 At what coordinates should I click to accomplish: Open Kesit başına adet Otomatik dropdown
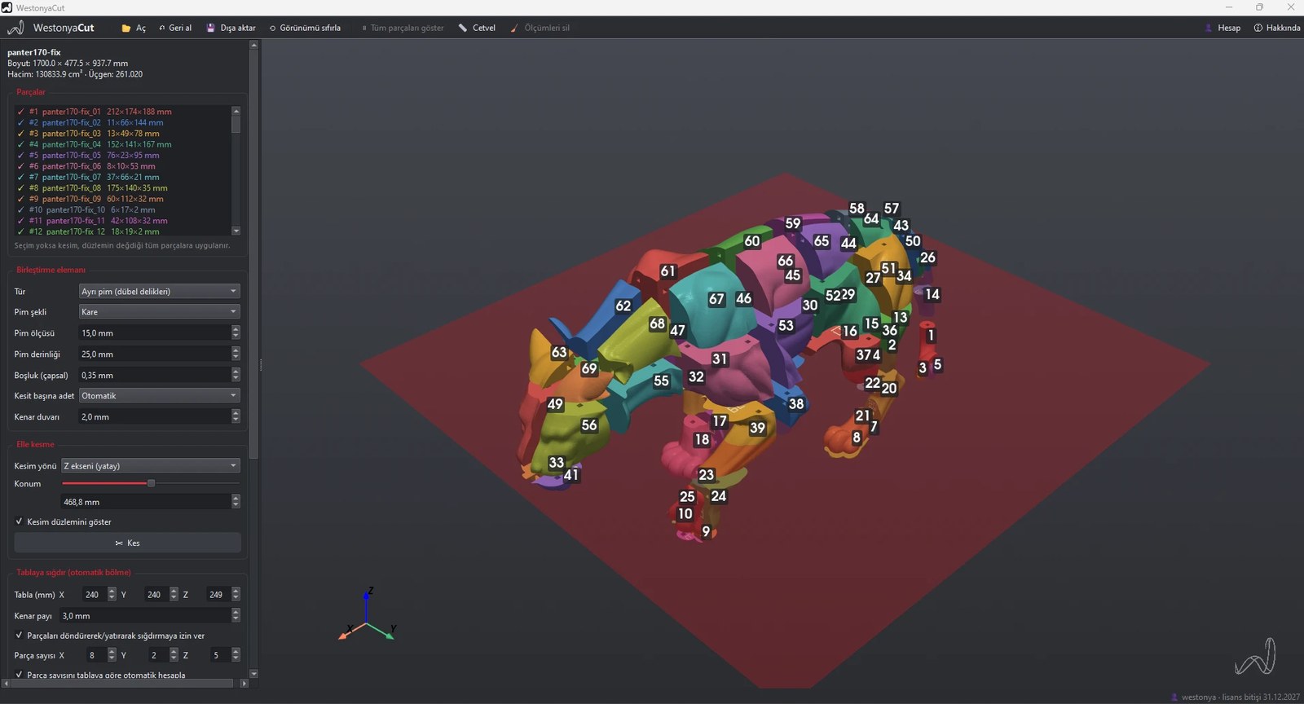coord(159,396)
